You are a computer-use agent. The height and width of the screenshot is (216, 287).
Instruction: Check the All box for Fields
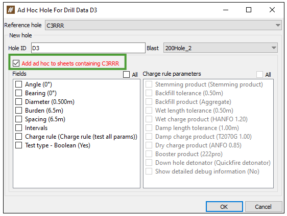126,75
